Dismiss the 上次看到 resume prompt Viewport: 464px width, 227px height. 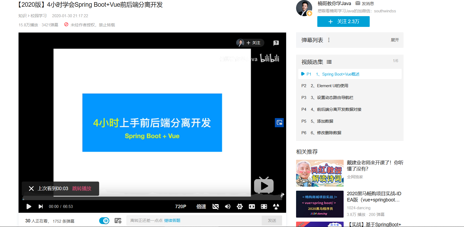tap(31, 189)
